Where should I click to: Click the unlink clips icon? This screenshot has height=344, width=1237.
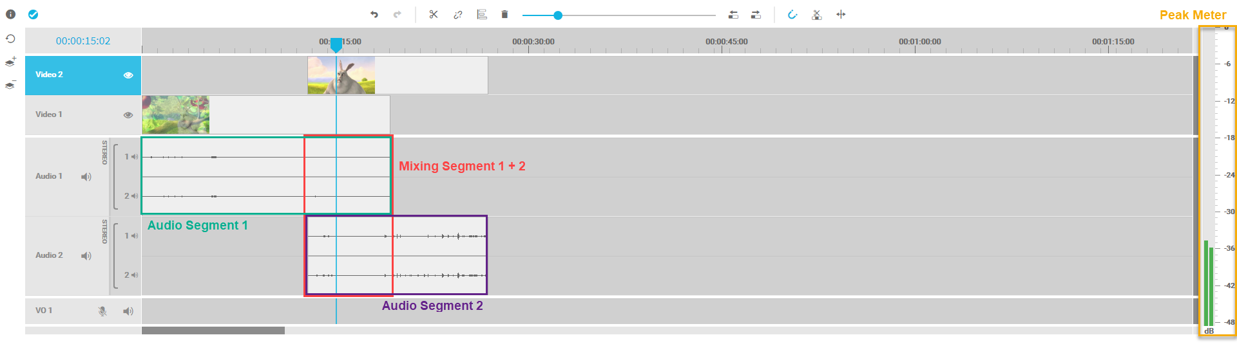coord(457,15)
